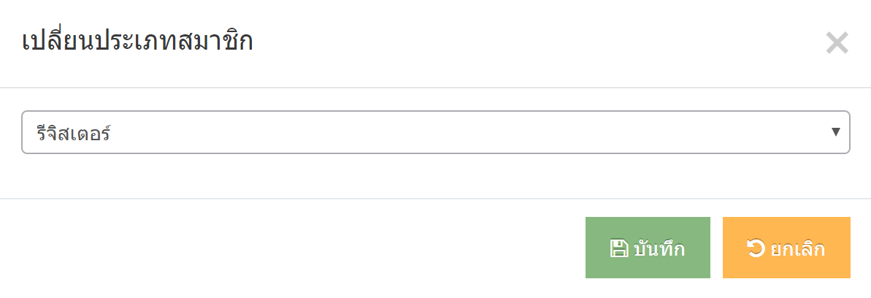Click the เปลี่ยนประเภทสมาชิก dialog title
This screenshot has height=298, width=871.
(x=138, y=42)
